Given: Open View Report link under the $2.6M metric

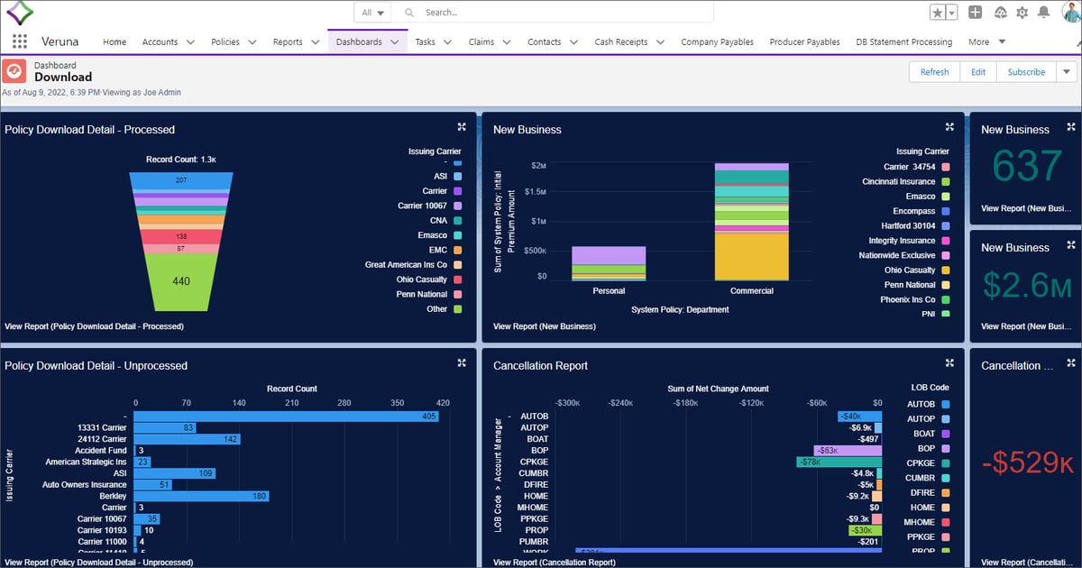Looking at the screenshot, I should click(x=1025, y=326).
